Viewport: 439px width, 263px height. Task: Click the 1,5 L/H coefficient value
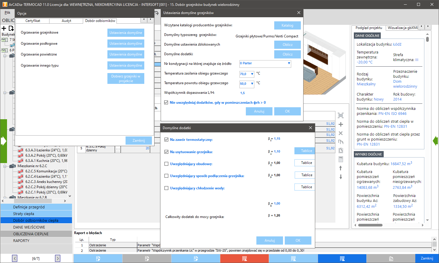pos(242,93)
